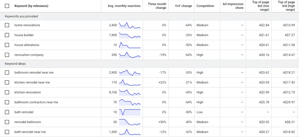Click the 2,400 monthly searches value
299x137 pixels.
point(113,25)
